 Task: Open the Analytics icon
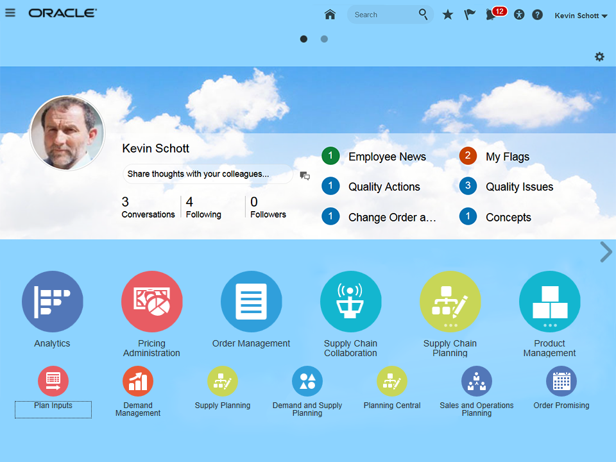[52, 302]
